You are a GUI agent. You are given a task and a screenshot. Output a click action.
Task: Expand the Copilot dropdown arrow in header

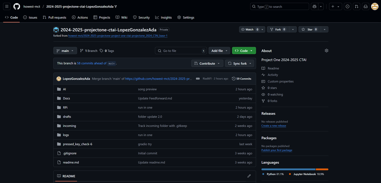pyautogui.click(x=321, y=7)
